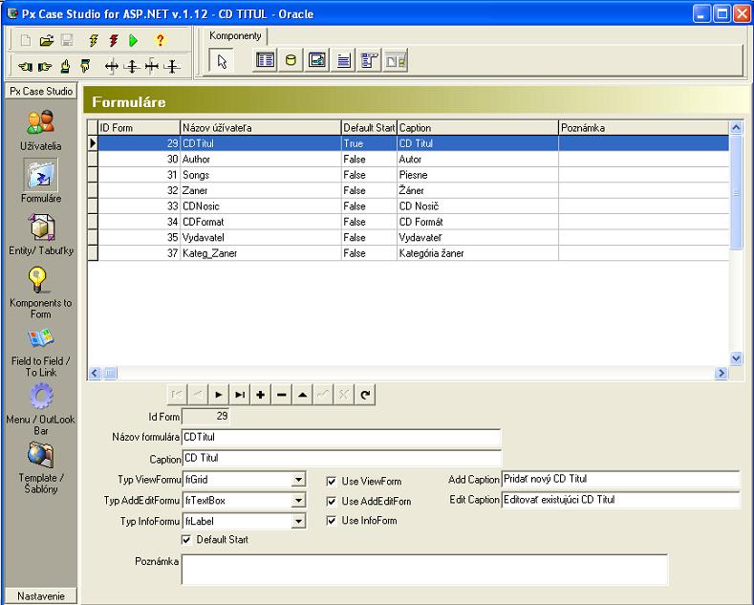Click the red lightning bolt icon
The width and height of the screenshot is (754, 605).
(x=114, y=40)
